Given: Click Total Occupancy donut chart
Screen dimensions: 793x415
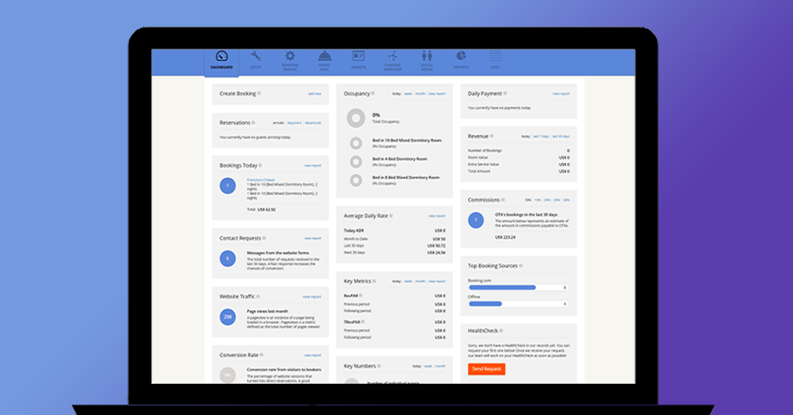Looking at the screenshot, I should tap(356, 118).
